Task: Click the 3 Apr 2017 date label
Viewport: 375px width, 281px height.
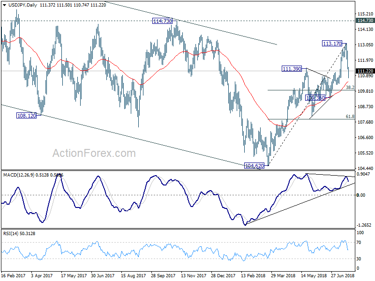Action: tap(42, 275)
